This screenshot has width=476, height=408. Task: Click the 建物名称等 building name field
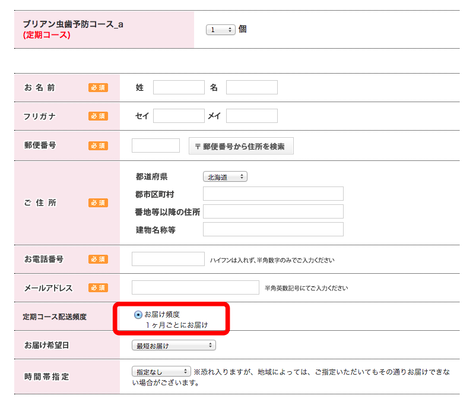pos(273,229)
